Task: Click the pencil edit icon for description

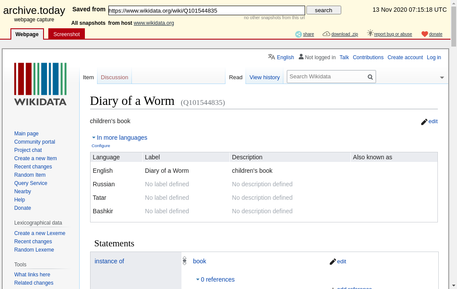Action: click(424, 122)
